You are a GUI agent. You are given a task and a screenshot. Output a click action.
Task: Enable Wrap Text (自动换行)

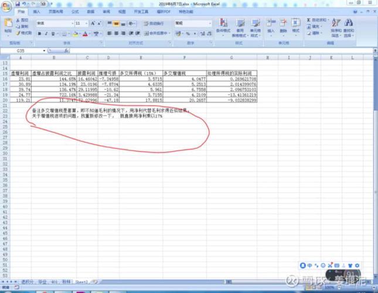tap(154, 23)
